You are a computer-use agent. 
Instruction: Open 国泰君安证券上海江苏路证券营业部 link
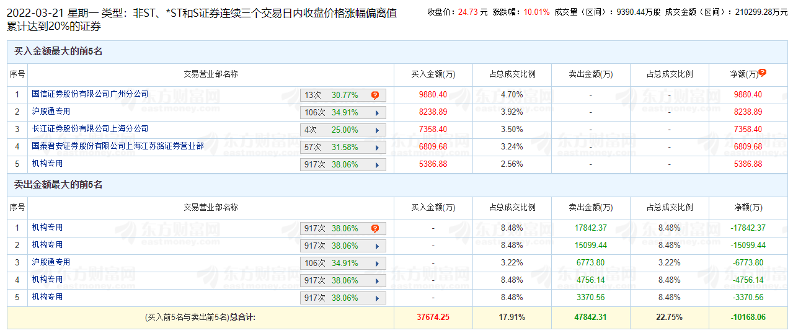point(118,146)
